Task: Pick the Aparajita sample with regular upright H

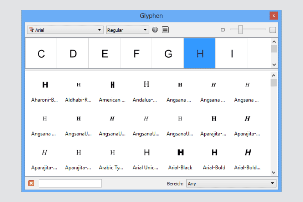Action: pyautogui.click(x=78, y=159)
